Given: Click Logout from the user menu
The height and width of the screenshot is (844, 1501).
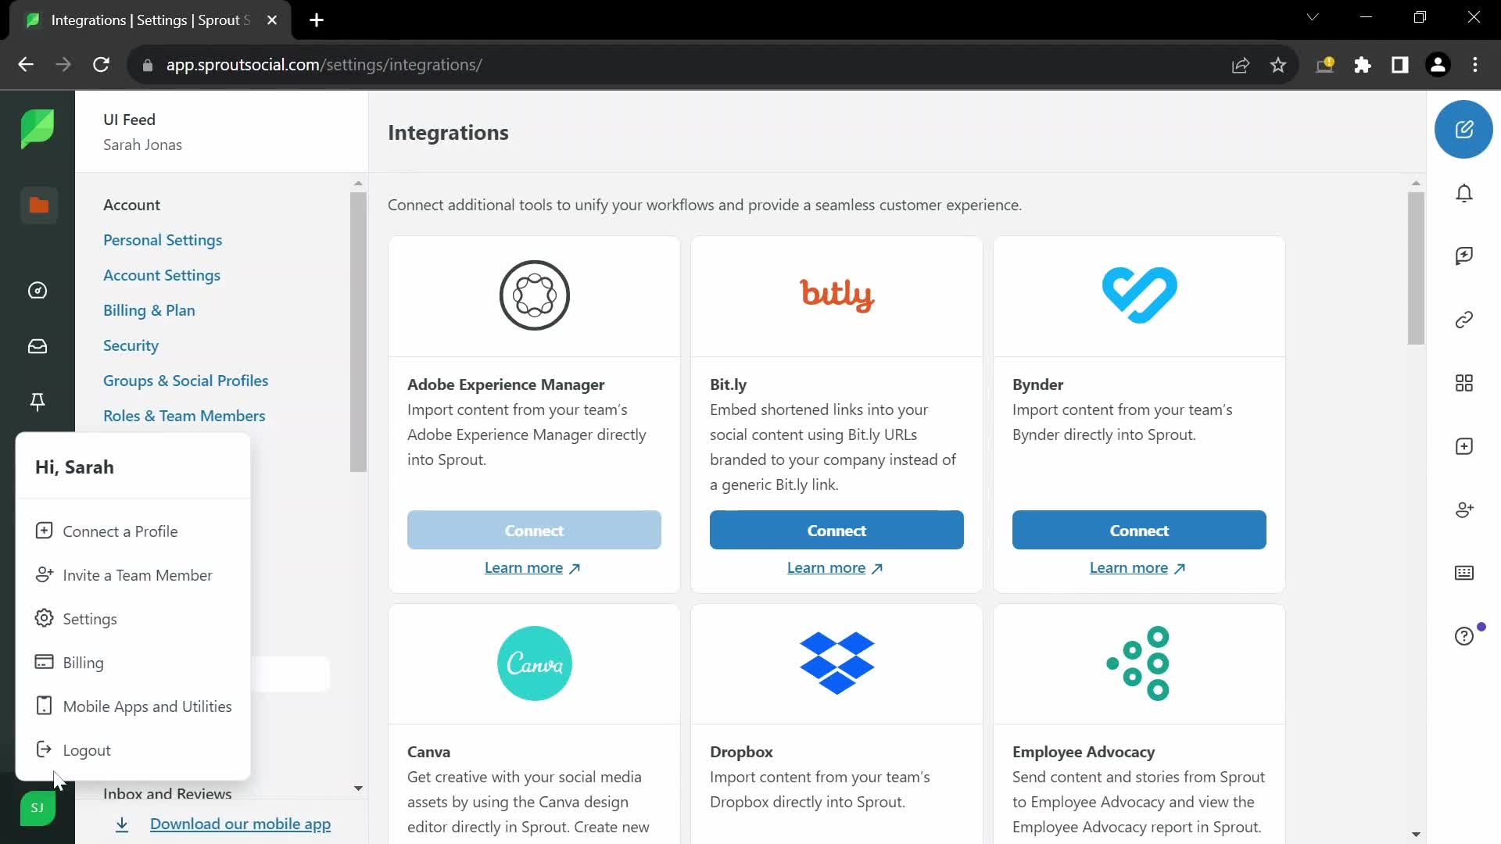Looking at the screenshot, I should pos(87,749).
